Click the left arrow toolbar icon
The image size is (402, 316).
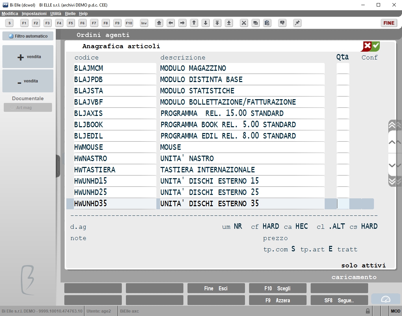[x=171, y=23]
